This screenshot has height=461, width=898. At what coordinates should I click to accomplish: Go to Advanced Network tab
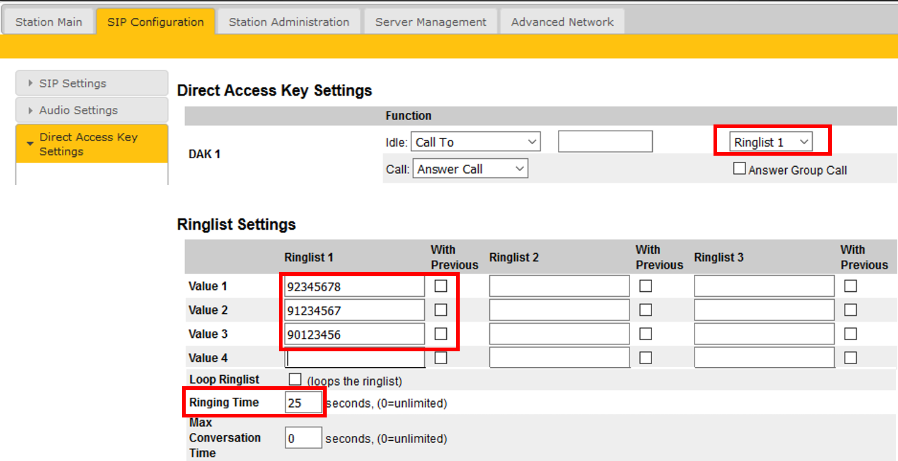coord(562,22)
